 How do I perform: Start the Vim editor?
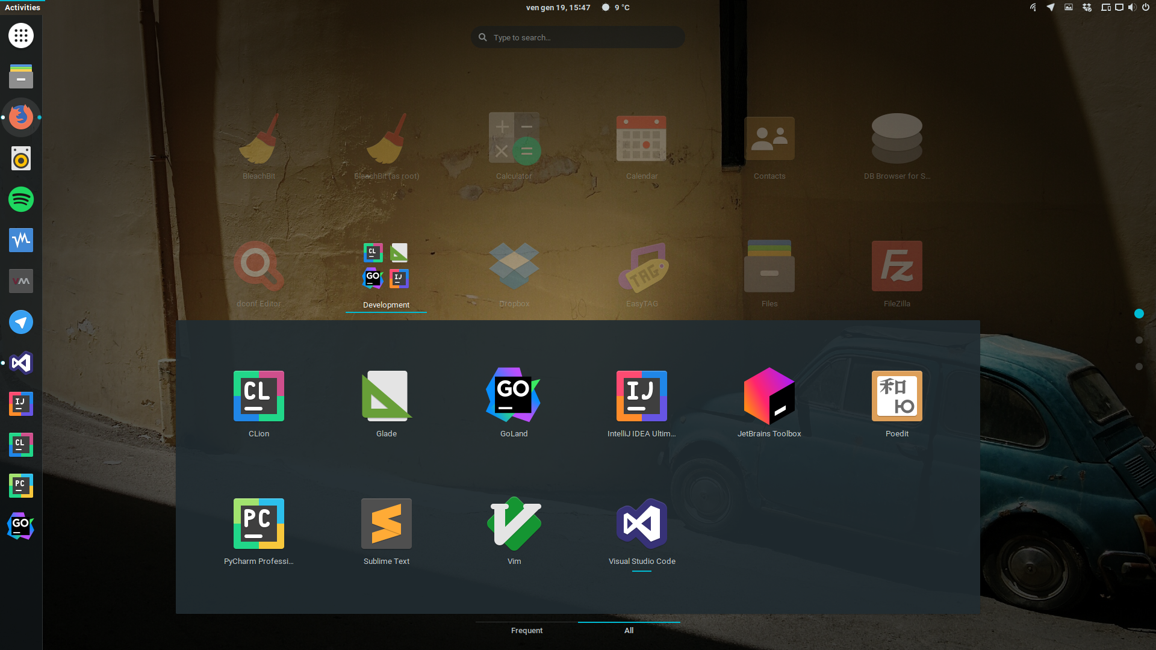514,524
